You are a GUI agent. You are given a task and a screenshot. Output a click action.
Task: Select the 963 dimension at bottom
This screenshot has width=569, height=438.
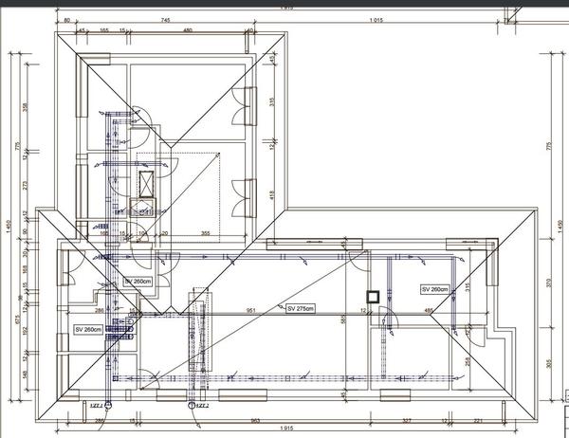point(254,418)
